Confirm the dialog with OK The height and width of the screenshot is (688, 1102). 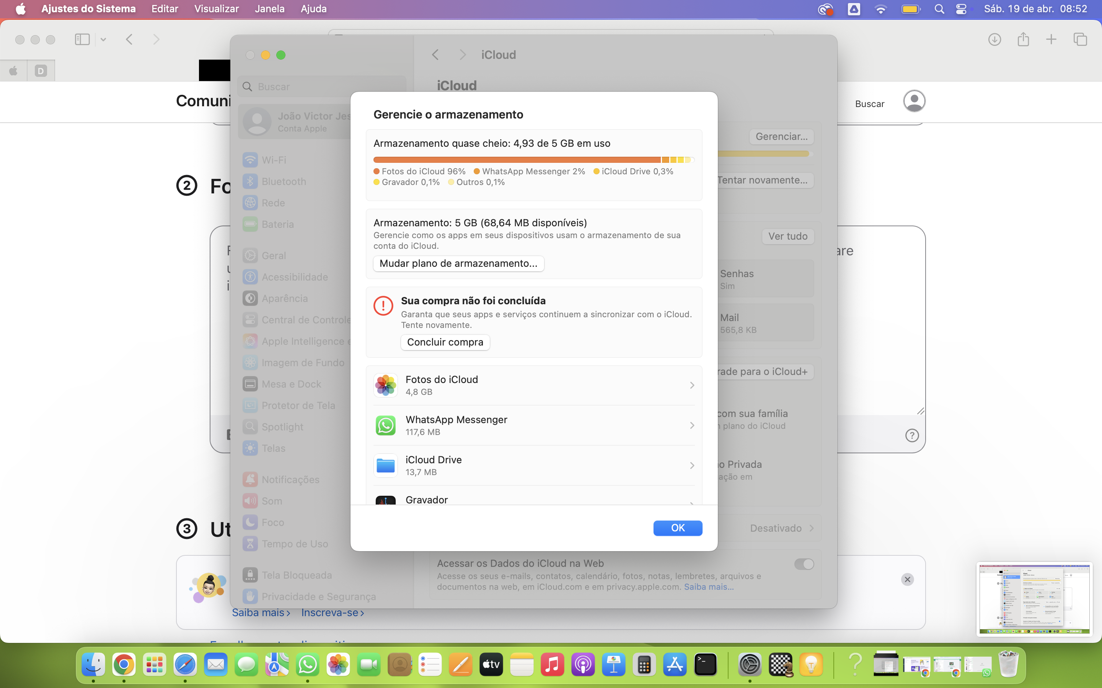(x=677, y=528)
